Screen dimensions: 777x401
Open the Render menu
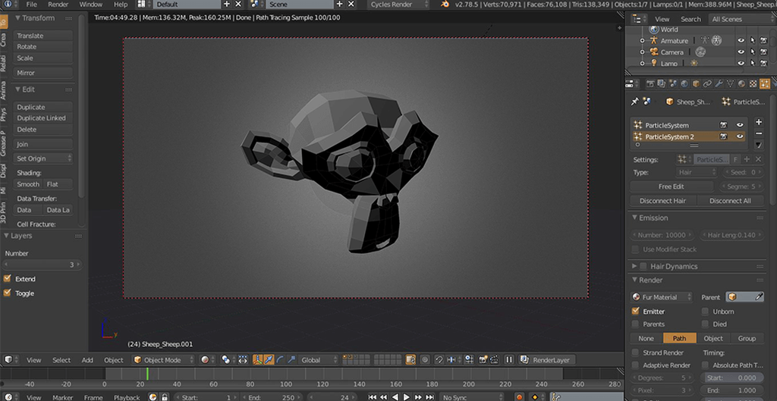[58, 5]
